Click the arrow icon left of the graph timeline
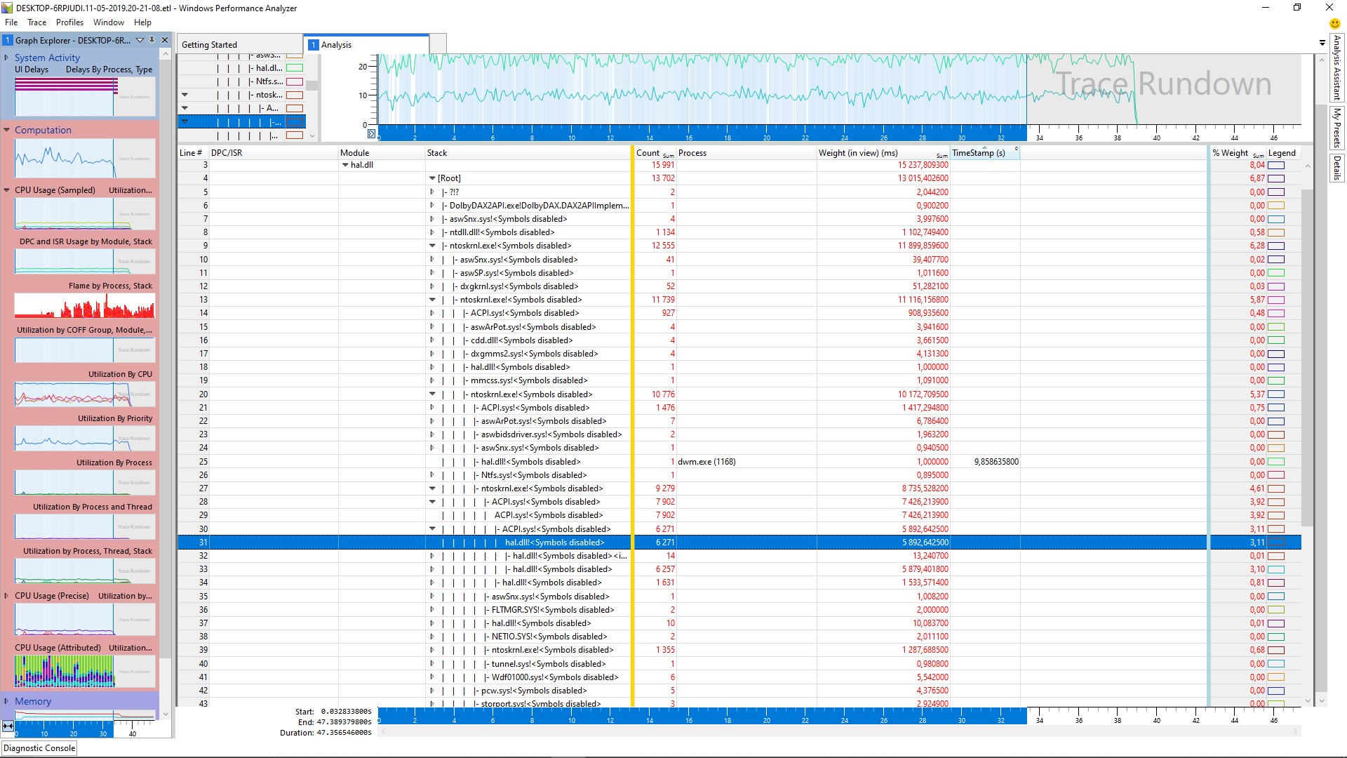Image resolution: width=1347 pixels, height=758 pixels. [371, 133]
